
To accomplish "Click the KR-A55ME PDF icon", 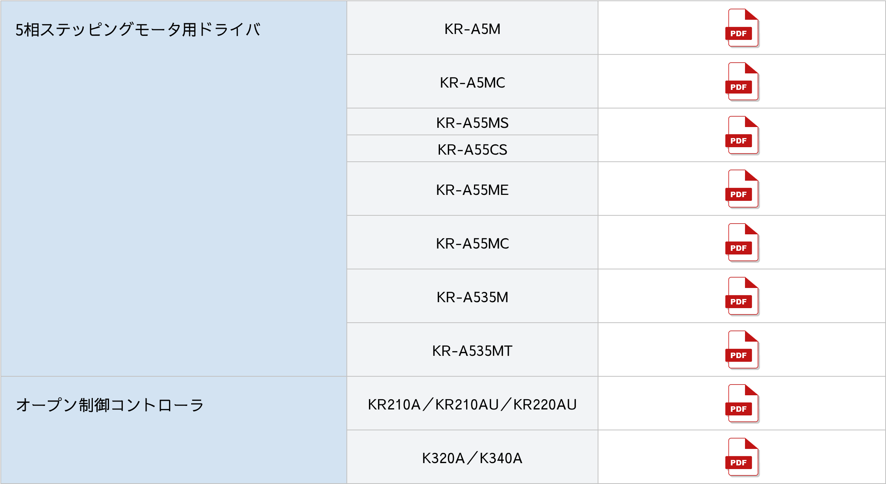I will click(x=742, y=189).
